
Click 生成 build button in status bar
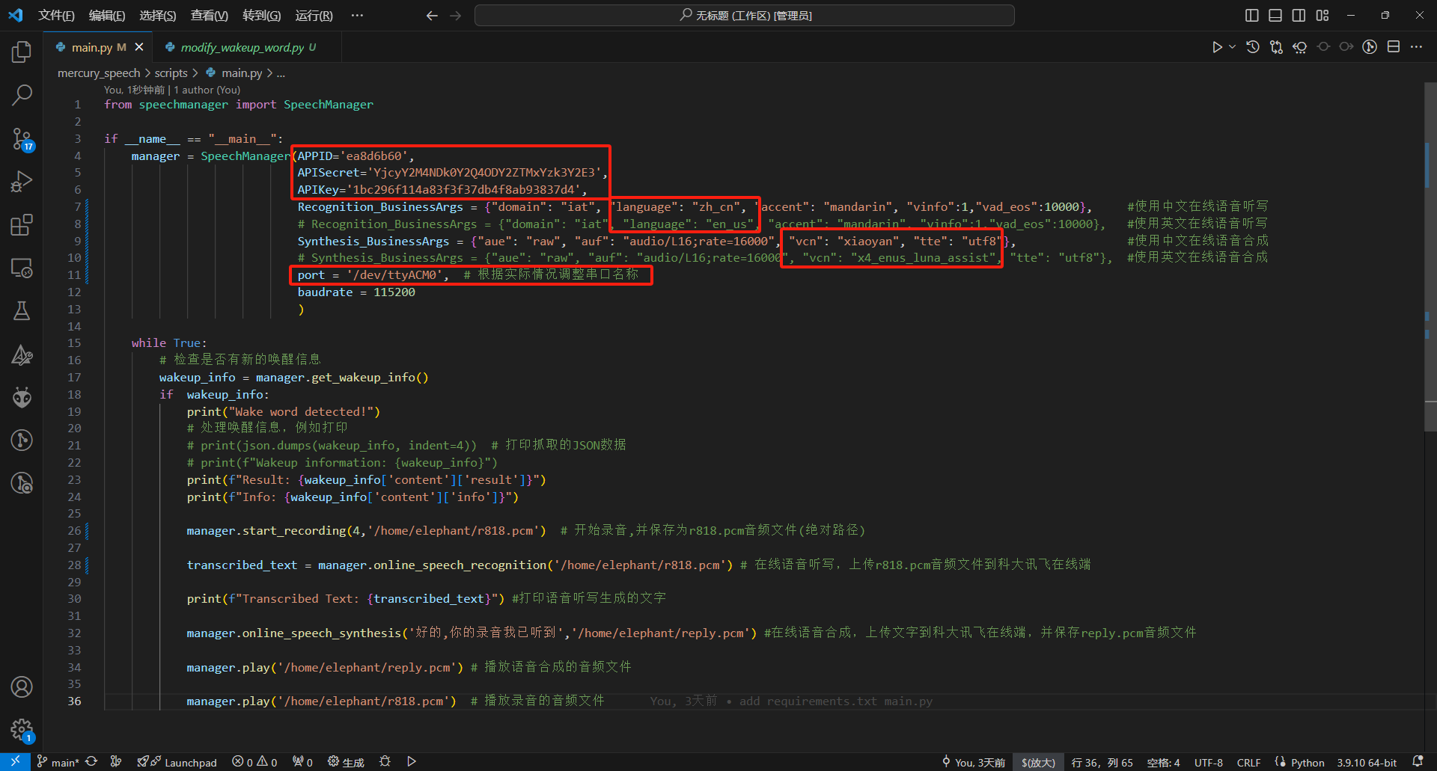tap(346, 762)
